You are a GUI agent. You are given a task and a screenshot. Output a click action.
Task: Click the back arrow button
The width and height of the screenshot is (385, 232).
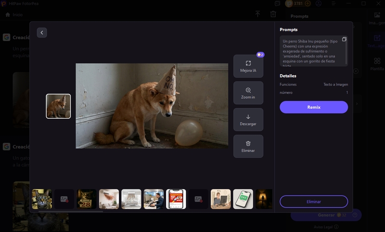click(x=42, y=33)
